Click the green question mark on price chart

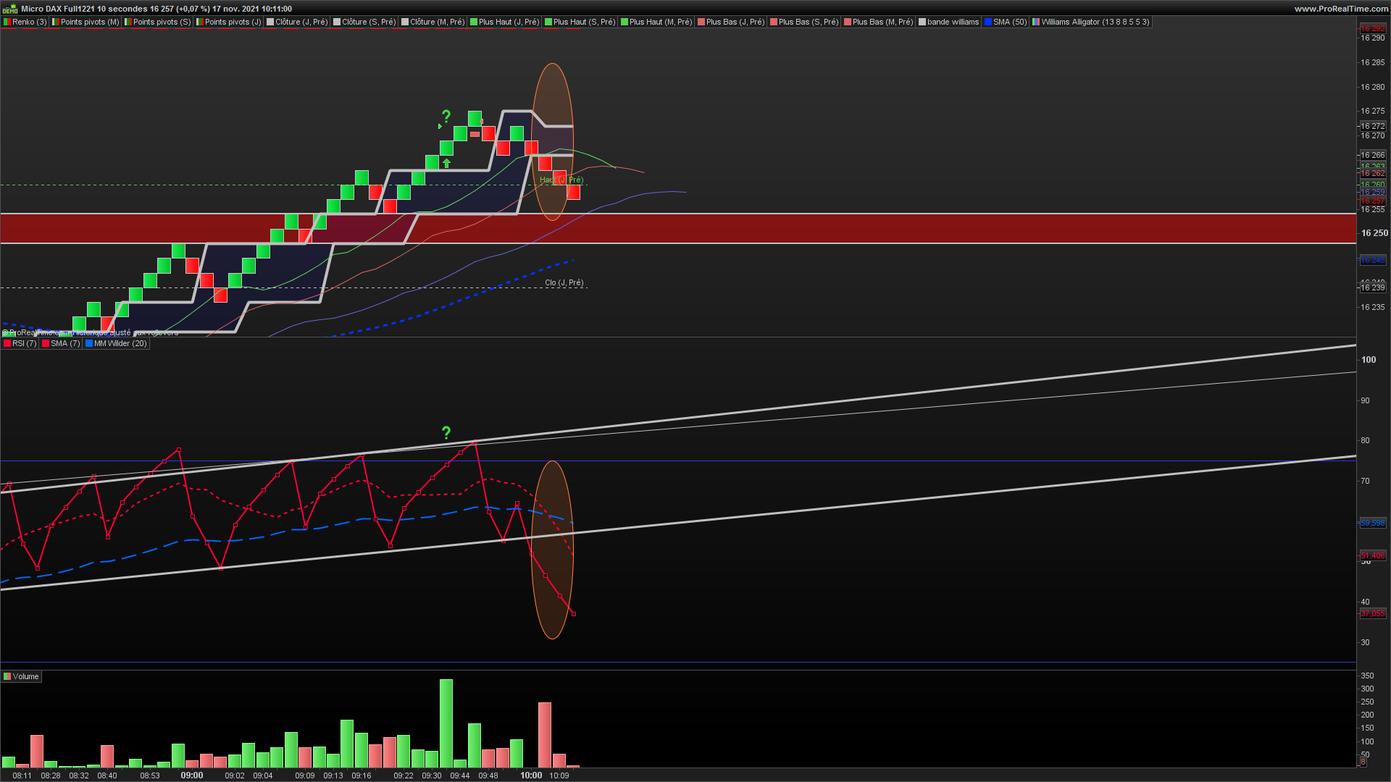pos(446,117)
